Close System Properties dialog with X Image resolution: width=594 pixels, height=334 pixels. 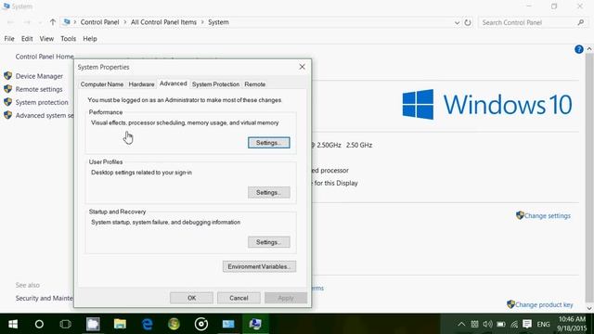pos(302,67)
